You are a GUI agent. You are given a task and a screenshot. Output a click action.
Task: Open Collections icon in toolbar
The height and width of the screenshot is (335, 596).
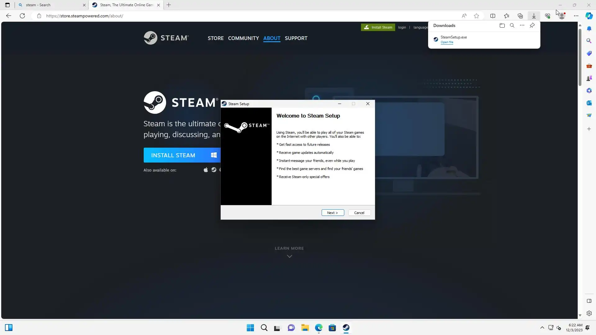click(x=520, y=16)
